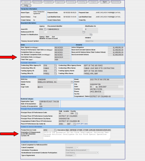Click the State of Incorporation DE field

(x=49, y=104)
